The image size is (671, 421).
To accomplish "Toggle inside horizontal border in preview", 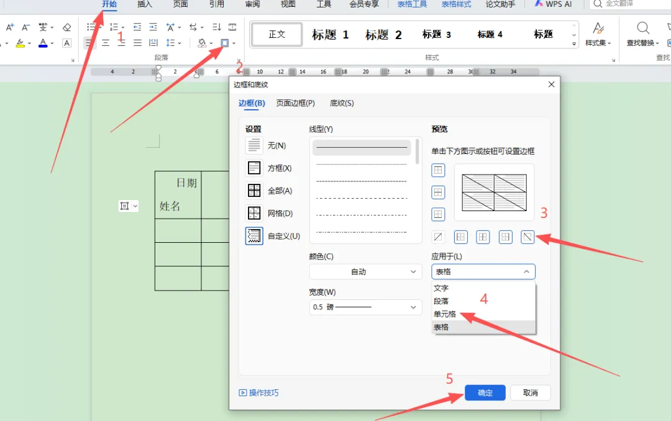I will tap(438, 192).
